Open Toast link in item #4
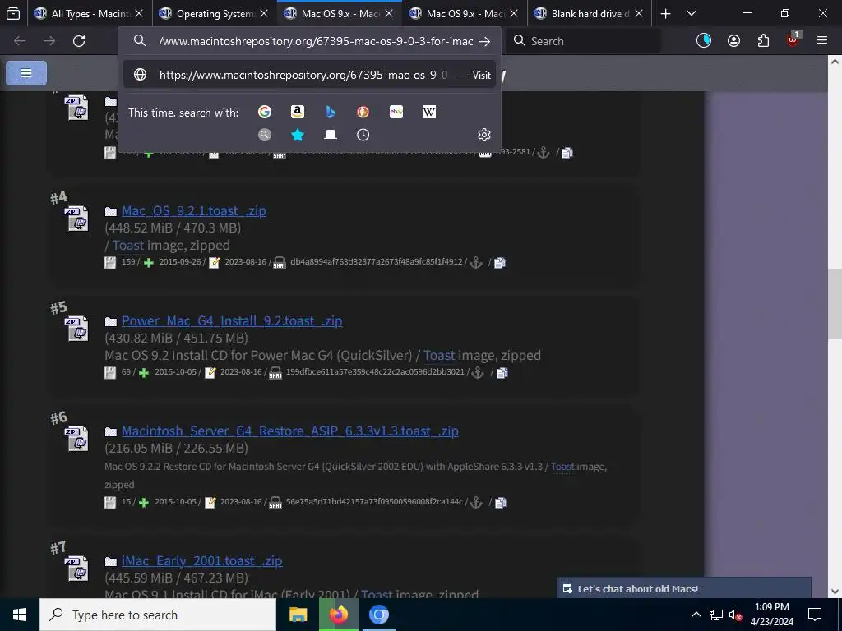842x631 pixels. [127, 245]
